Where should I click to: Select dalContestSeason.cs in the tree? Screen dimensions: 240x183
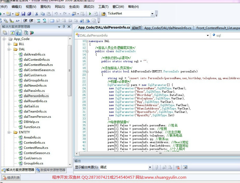pos(39,70)
